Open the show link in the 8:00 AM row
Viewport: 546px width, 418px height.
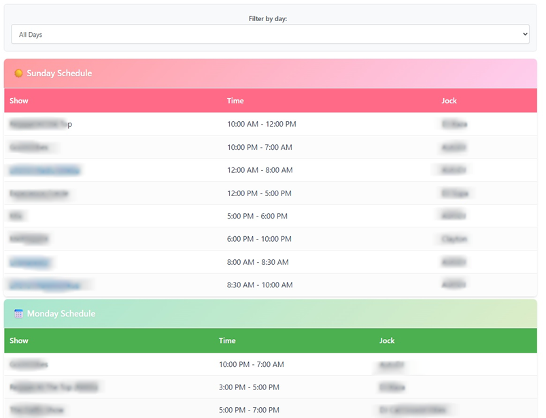(29, 262)
